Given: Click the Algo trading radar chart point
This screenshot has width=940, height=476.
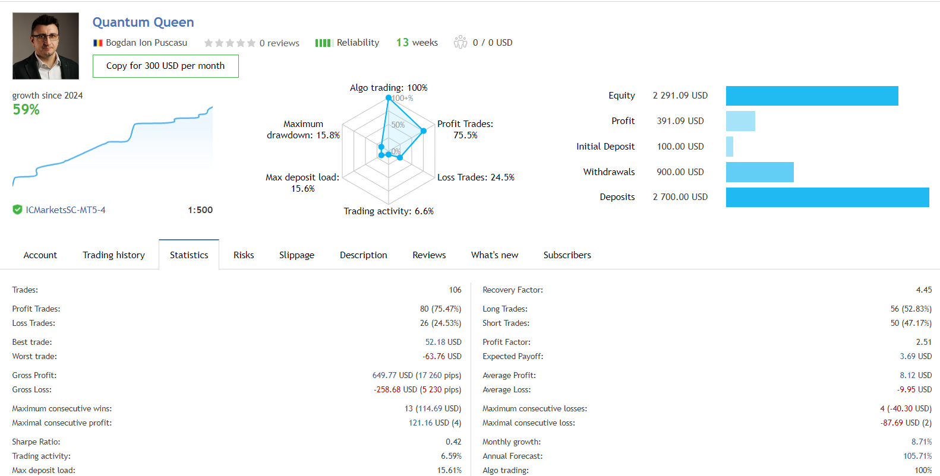Looking at the screenshot, I should click(388, 98).
